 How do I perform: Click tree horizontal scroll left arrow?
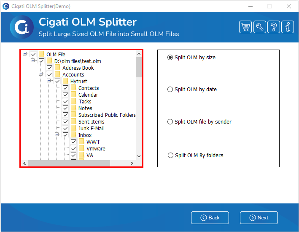24,163
